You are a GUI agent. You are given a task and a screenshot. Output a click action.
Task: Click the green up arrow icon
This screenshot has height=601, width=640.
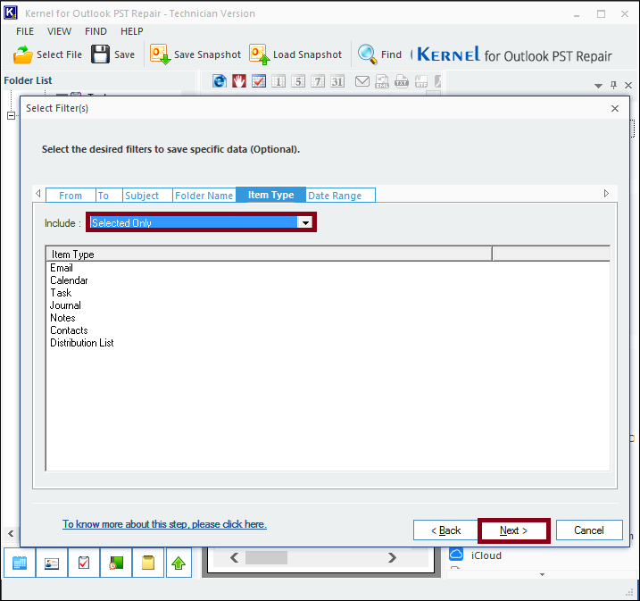coord(179,563)
